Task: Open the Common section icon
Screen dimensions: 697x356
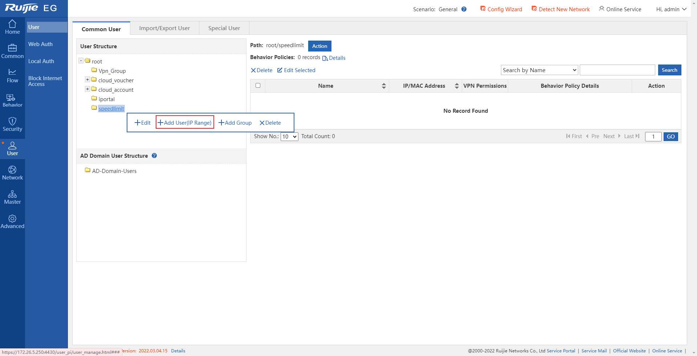Action: [12, 48]
